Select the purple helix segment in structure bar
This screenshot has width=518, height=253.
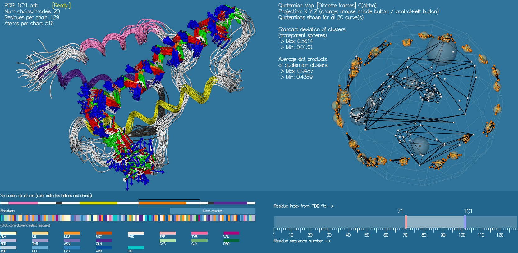pos(230,203)
